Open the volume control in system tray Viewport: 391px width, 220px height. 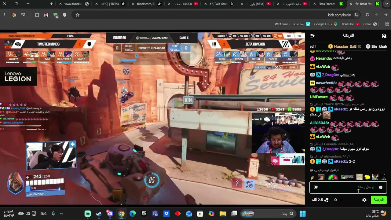coord(28,214)
